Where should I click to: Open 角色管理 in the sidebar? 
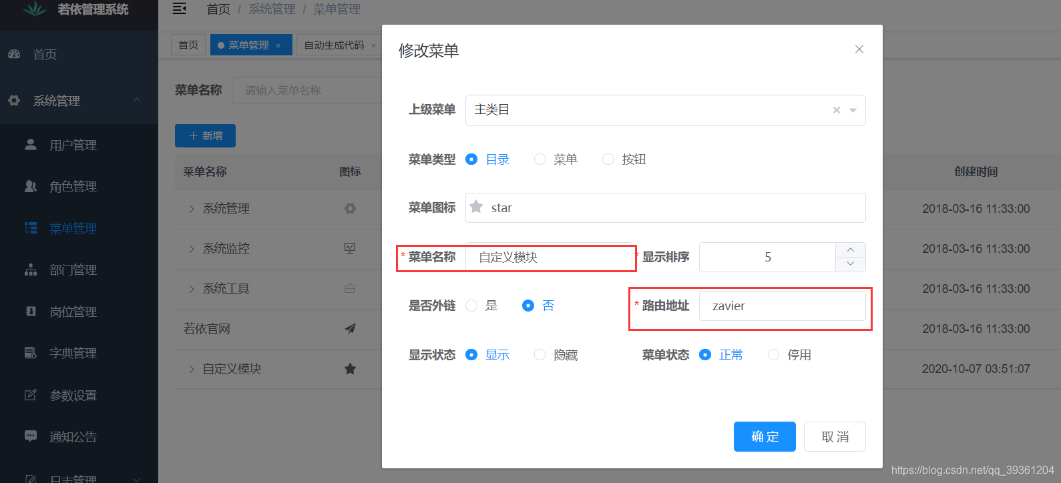(79, 186)
